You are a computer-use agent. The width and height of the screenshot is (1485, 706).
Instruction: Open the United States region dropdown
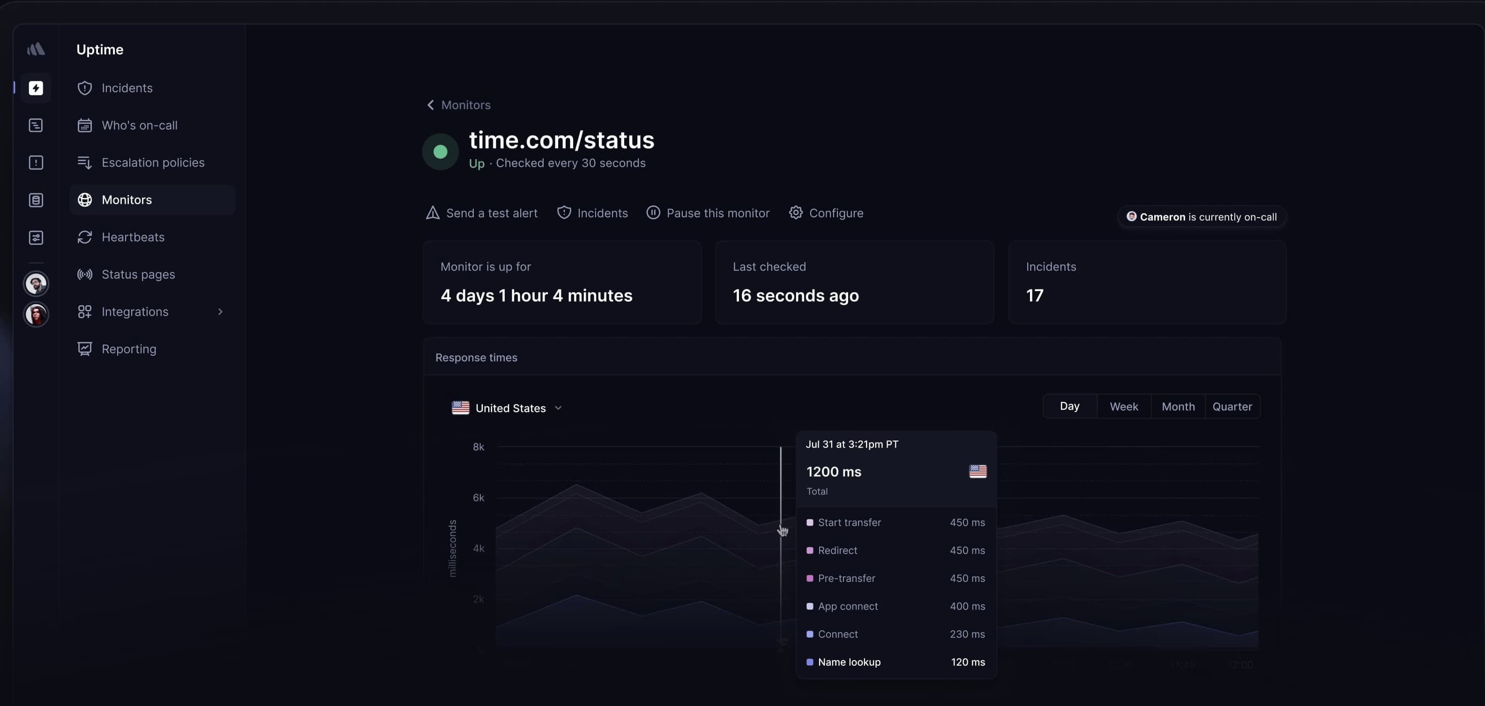coord(507,408)
